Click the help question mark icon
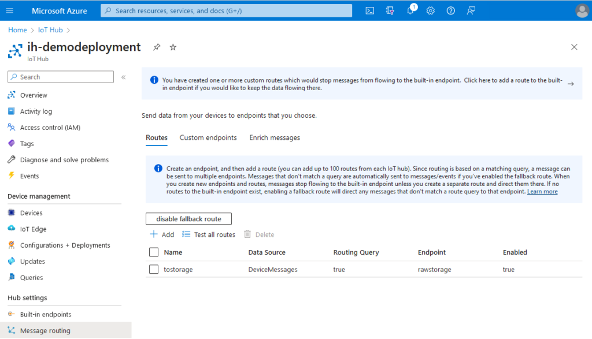Screen dimensions: 592x339 (451, 10)
